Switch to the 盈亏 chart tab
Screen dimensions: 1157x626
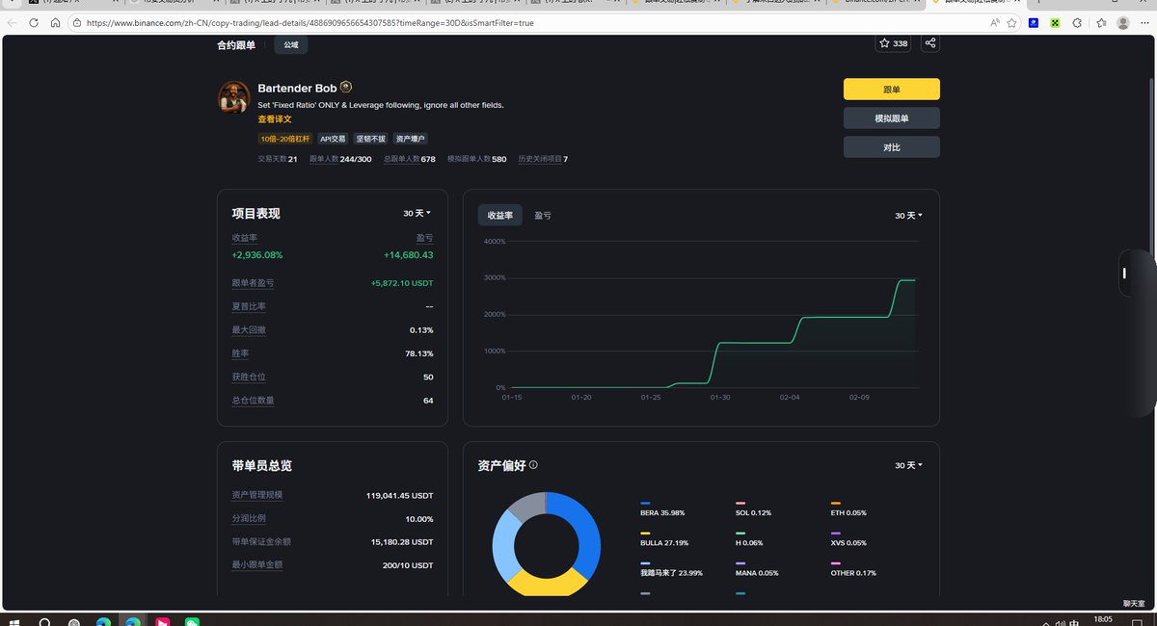(543, 216)
